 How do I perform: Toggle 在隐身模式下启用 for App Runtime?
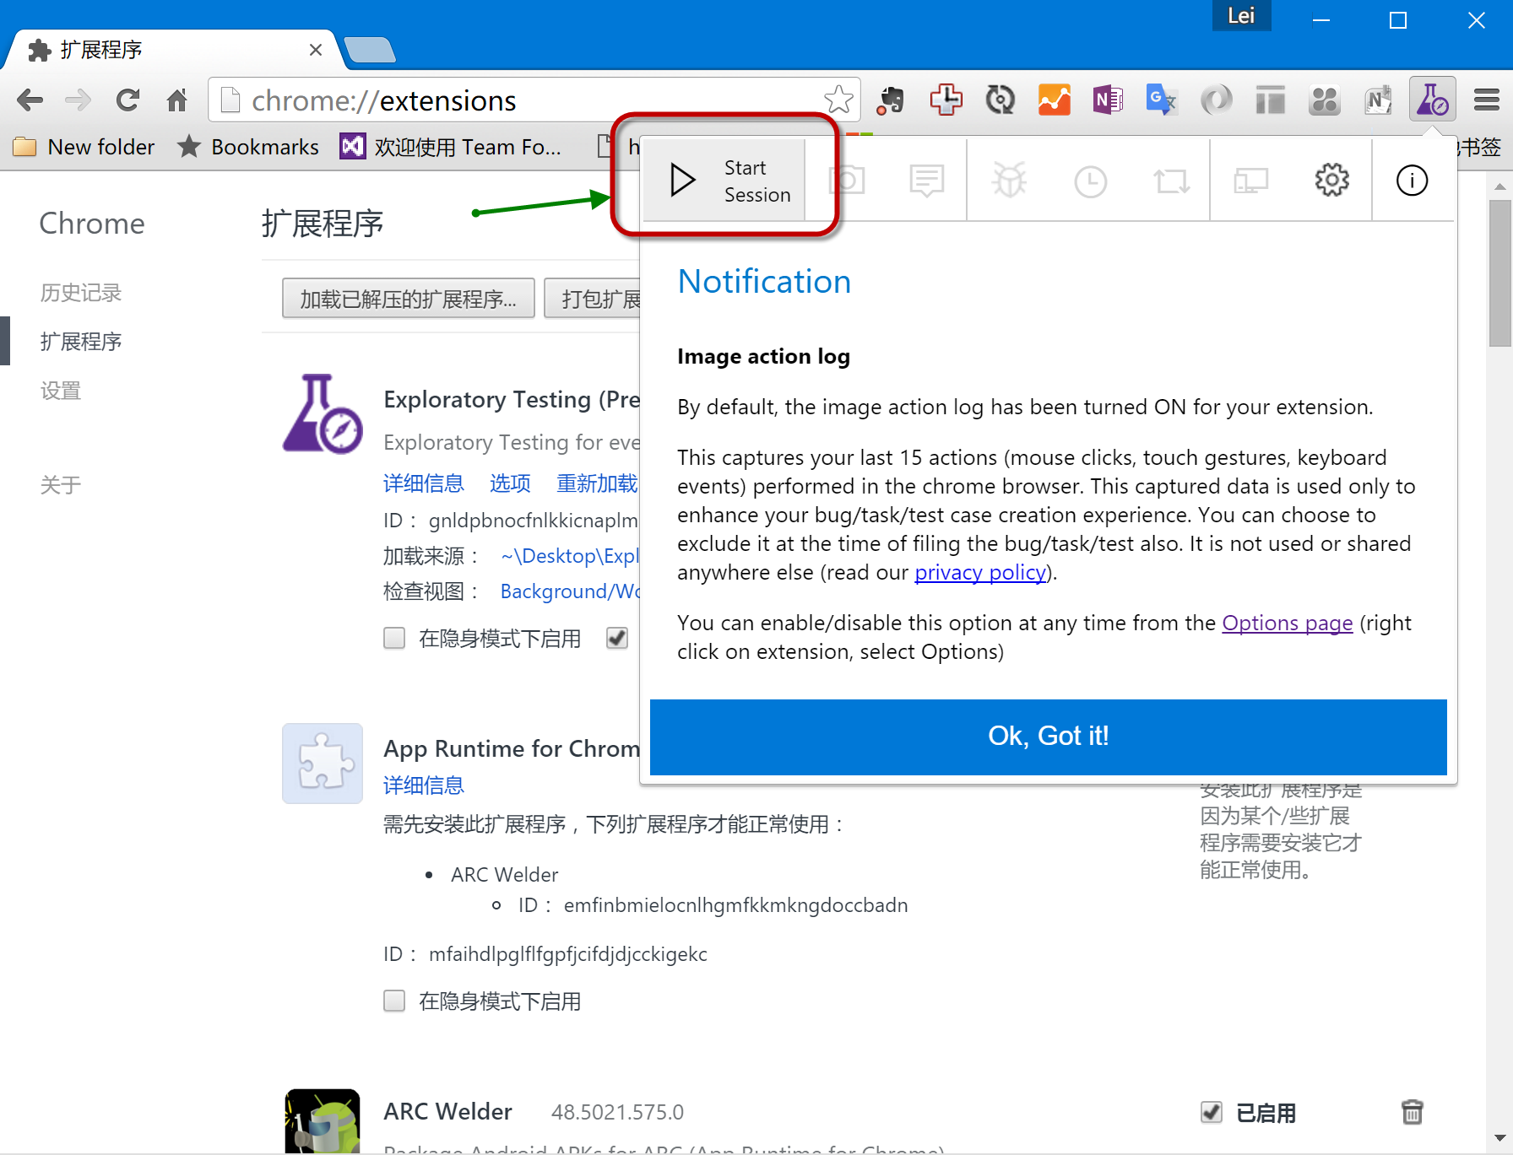394,1001
